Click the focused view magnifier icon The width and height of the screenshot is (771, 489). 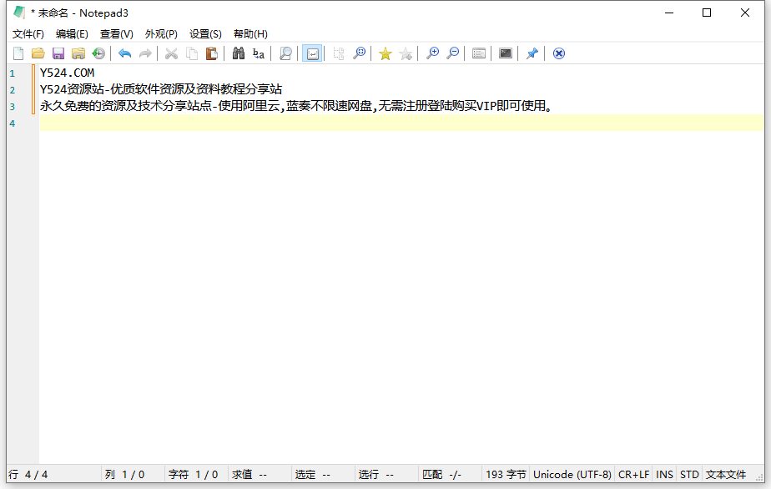pos(285,53)
